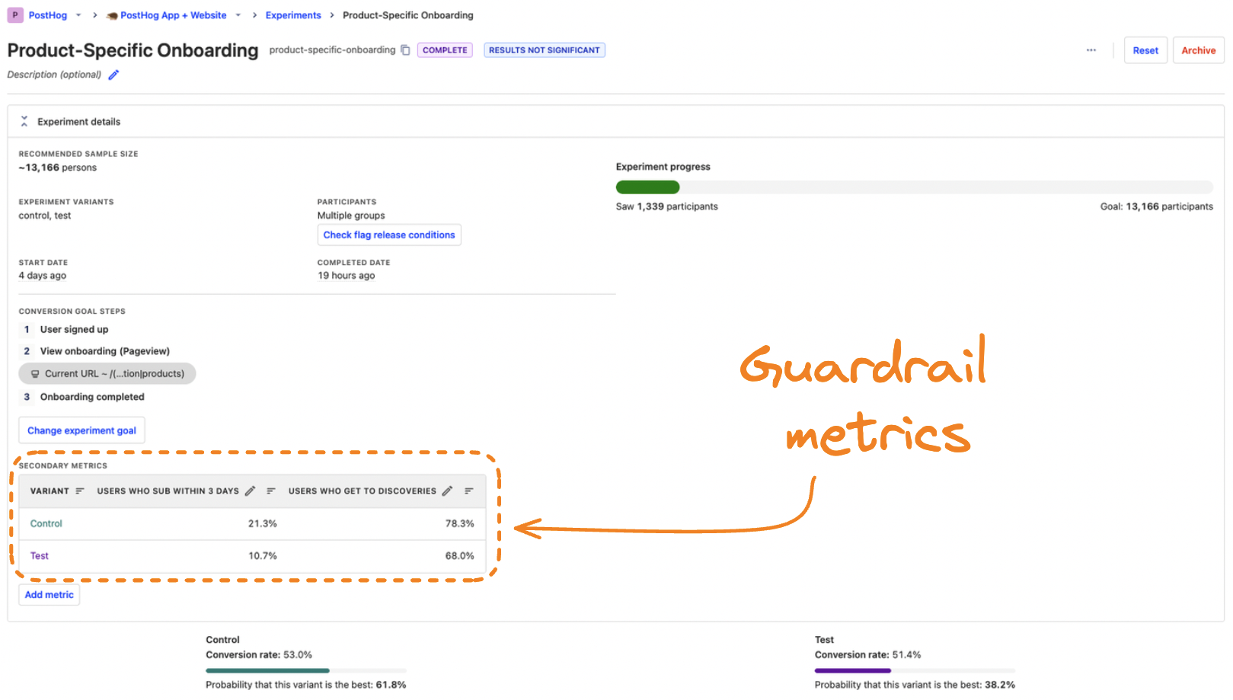1233x700 pixels.
Task: Open 'Check flag release conditions'
Action: [389, 235]
